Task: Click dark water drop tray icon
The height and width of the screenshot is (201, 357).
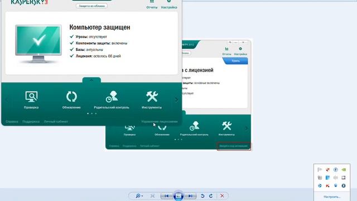Action: [x=344, y=185]
